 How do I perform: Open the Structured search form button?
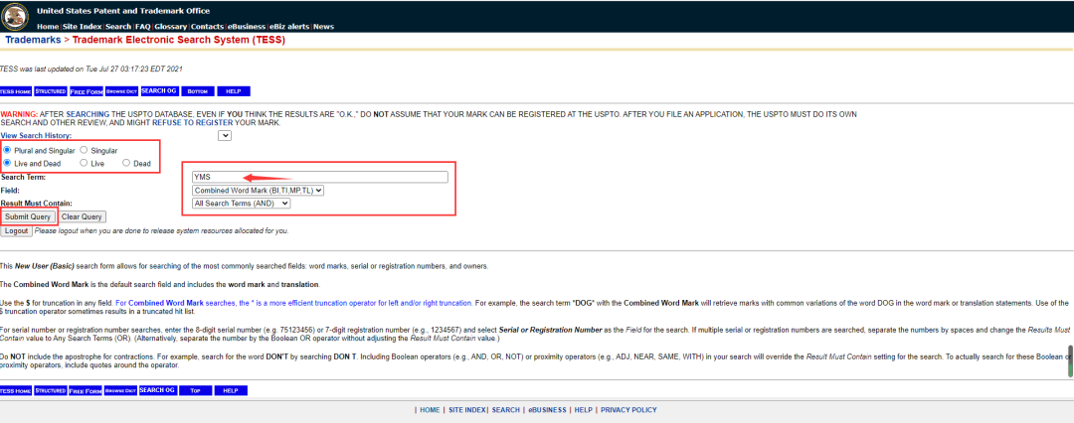[x=50, y=91]
